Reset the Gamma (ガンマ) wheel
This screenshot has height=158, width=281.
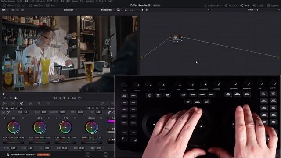49,118
